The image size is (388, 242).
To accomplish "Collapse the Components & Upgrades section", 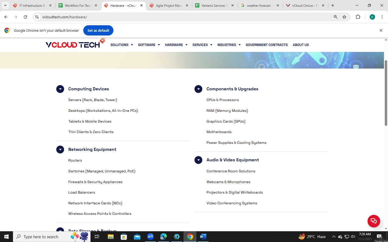I will [x=198, y=89].
